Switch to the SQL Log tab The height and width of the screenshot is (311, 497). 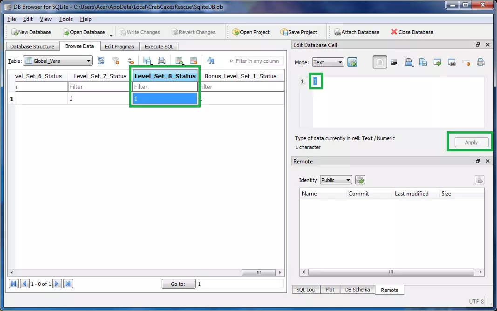point(306,290)
